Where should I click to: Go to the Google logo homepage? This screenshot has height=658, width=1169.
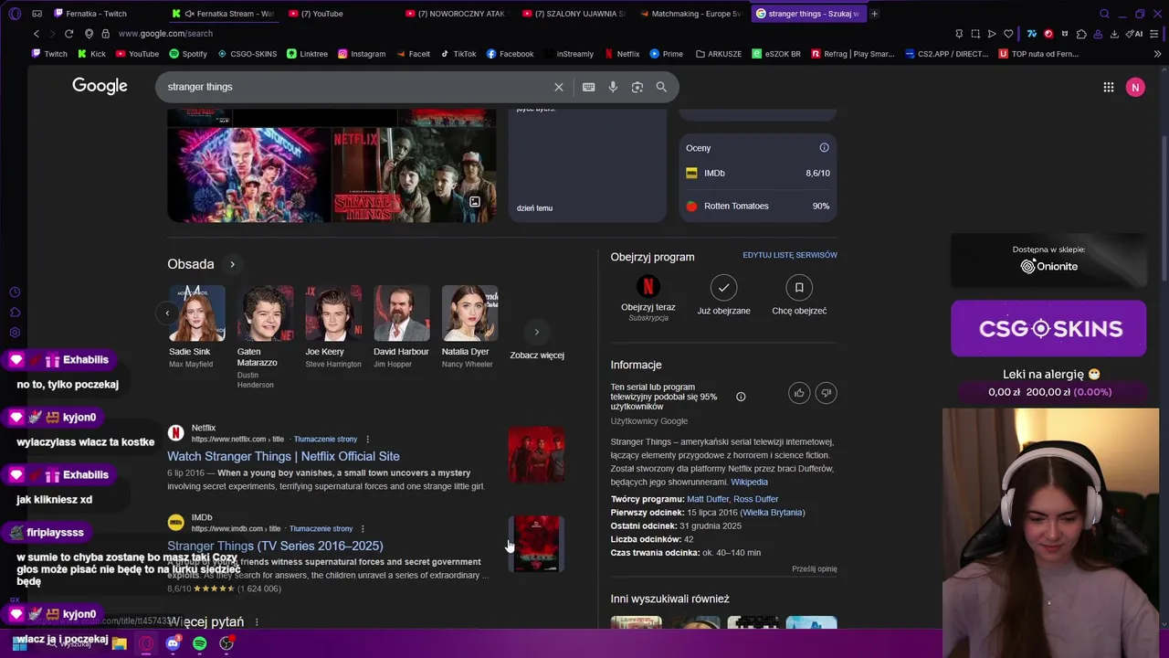(100, 86)
